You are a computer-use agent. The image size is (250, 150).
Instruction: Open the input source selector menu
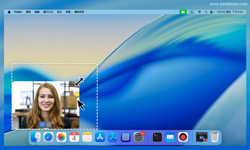[x=192, y=12]
